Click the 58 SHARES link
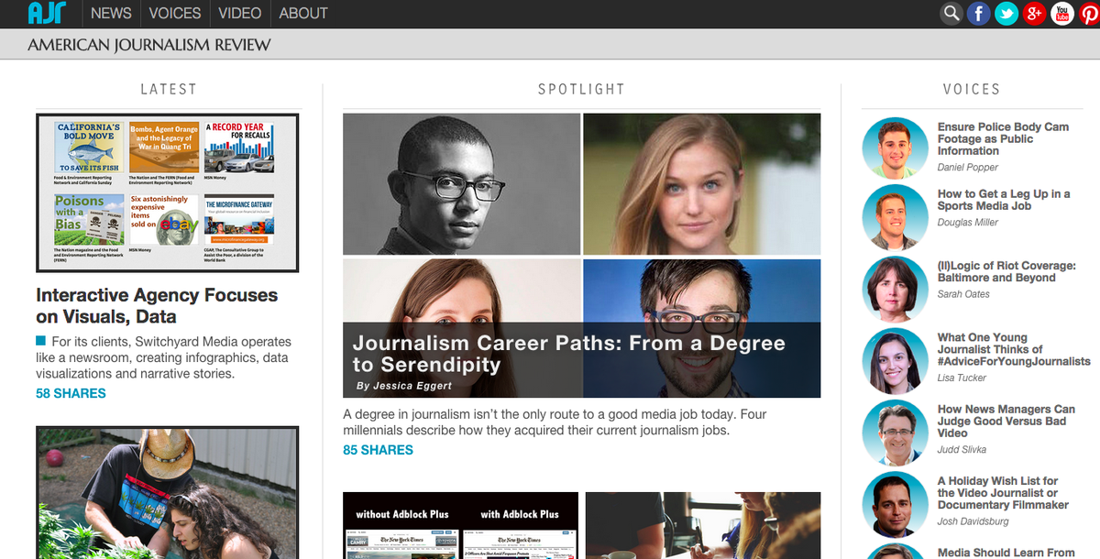The width and height of the screenshot is (1100, 559). [x=71, y=393]
